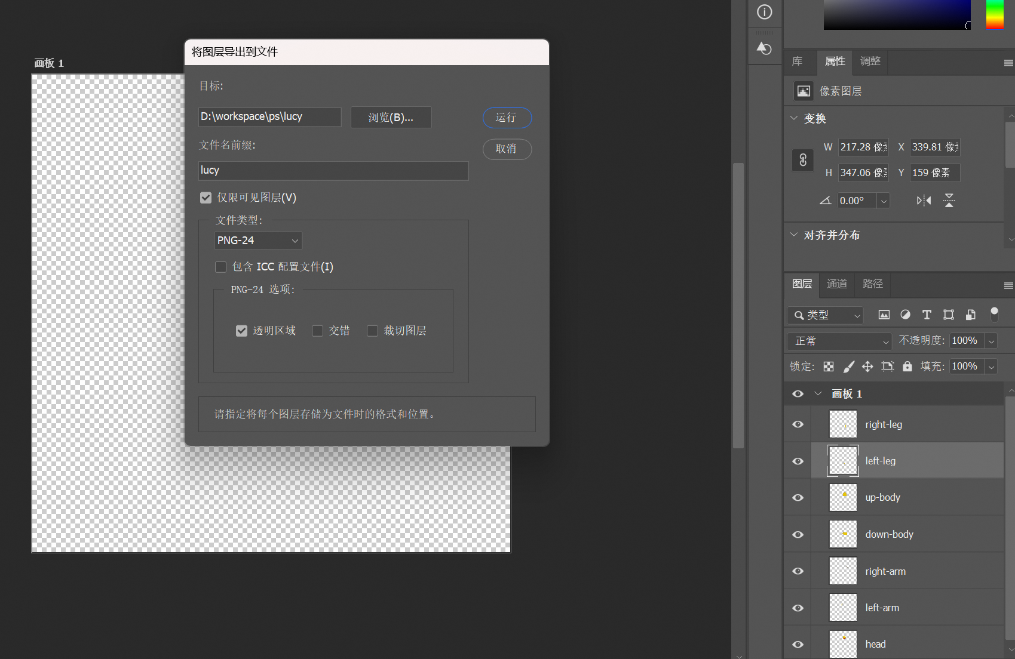Click 运行 button

(507, 118)
